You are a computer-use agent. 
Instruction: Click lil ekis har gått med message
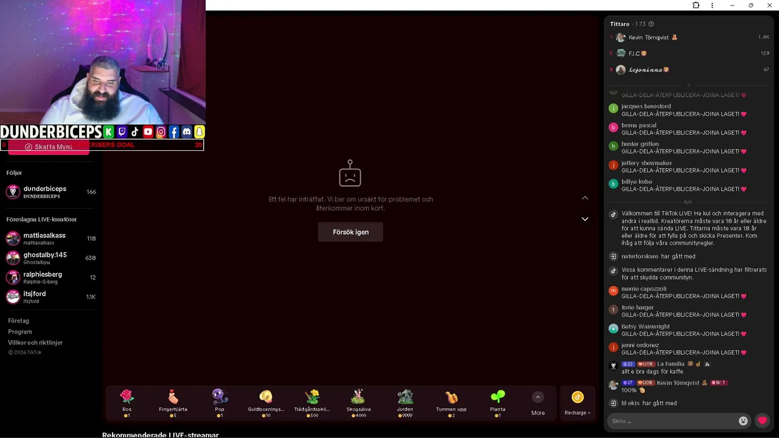pos(649,403)
